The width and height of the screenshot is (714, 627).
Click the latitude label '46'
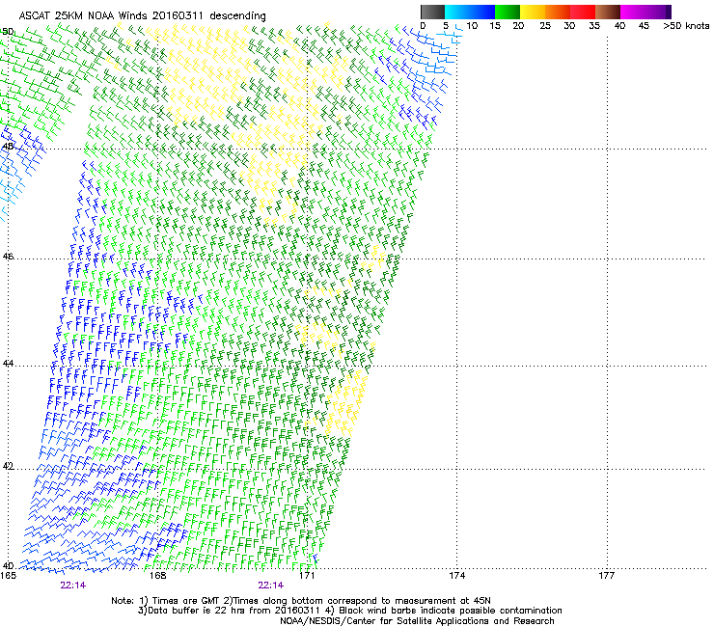(x=8, y=257)
